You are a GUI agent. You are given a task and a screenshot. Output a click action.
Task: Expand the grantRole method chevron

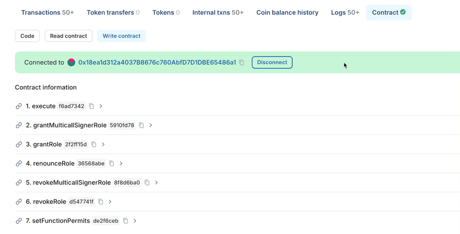103,144
